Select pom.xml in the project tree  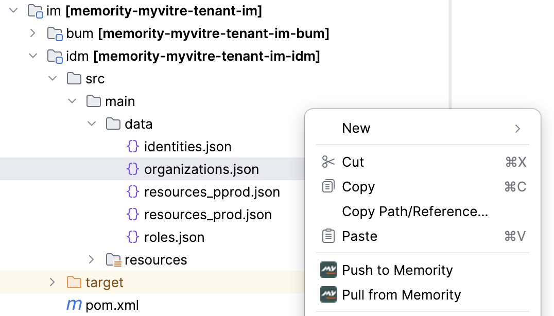click(x=112, y=305)
